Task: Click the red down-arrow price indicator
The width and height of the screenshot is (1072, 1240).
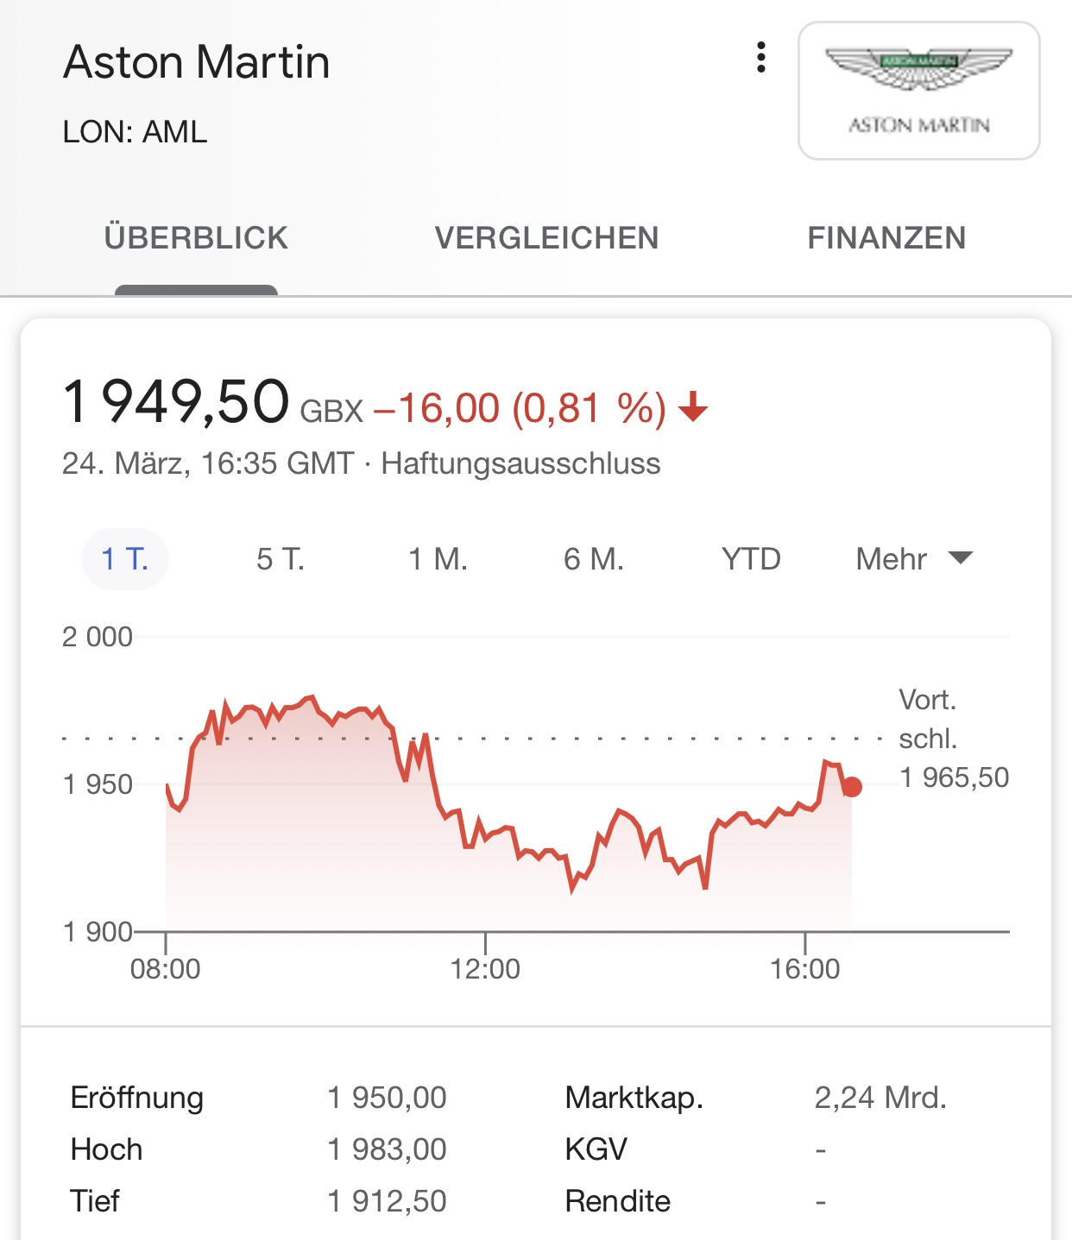Action: (693, 407)
